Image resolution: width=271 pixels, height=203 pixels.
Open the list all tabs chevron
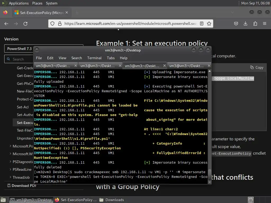233,12
